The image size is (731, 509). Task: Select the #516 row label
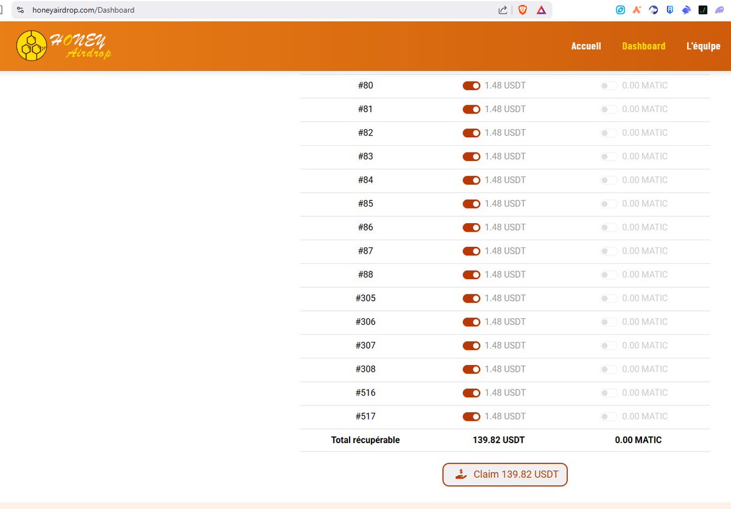(x=365, y=393)
